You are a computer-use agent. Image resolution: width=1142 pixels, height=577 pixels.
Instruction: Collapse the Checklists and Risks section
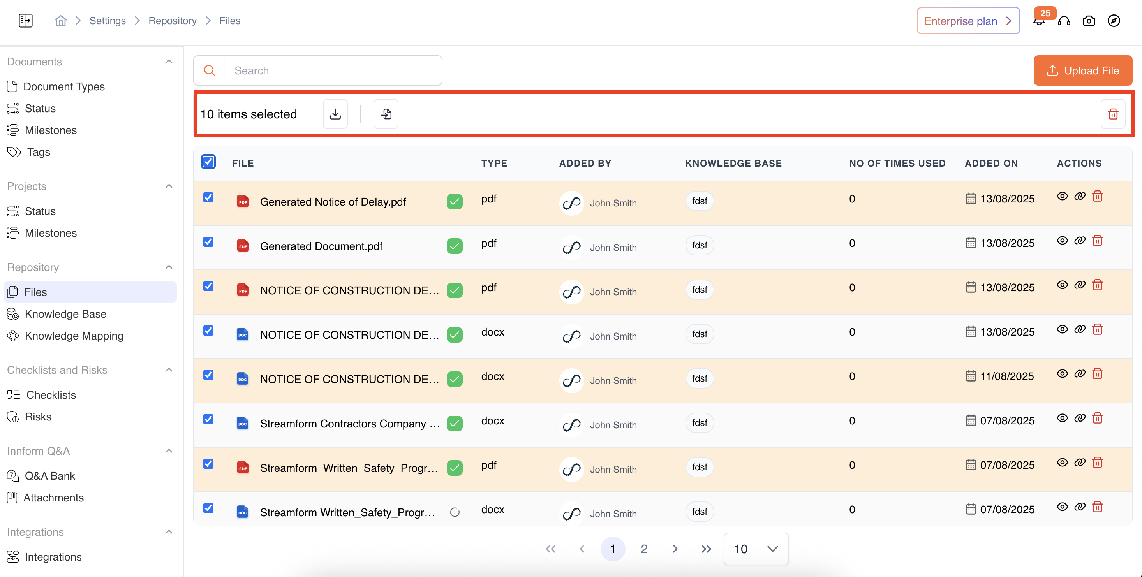pyautogui.click(x=169, y=370)
